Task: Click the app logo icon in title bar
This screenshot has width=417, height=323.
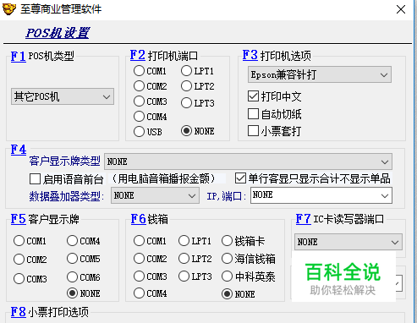Action: (x=8, y=8)
